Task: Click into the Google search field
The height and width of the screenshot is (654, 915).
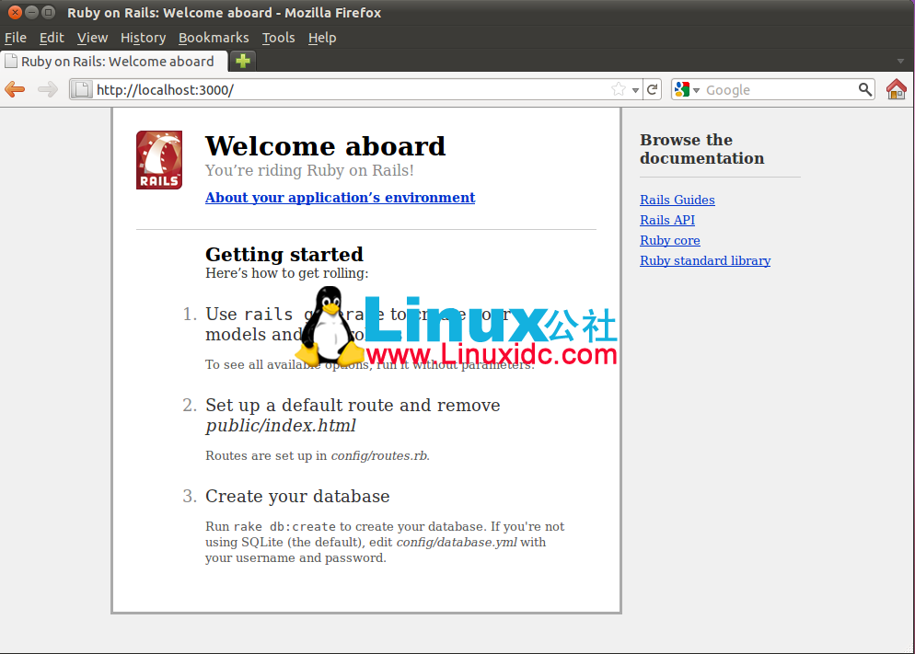Action: pyautogui.click(x=778, y=89)
